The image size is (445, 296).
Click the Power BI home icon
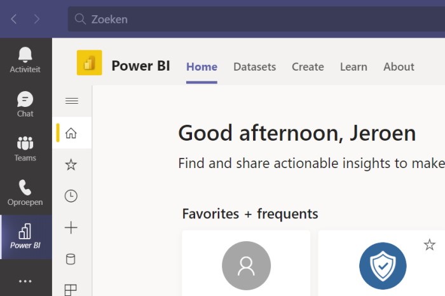click(71, 133)
